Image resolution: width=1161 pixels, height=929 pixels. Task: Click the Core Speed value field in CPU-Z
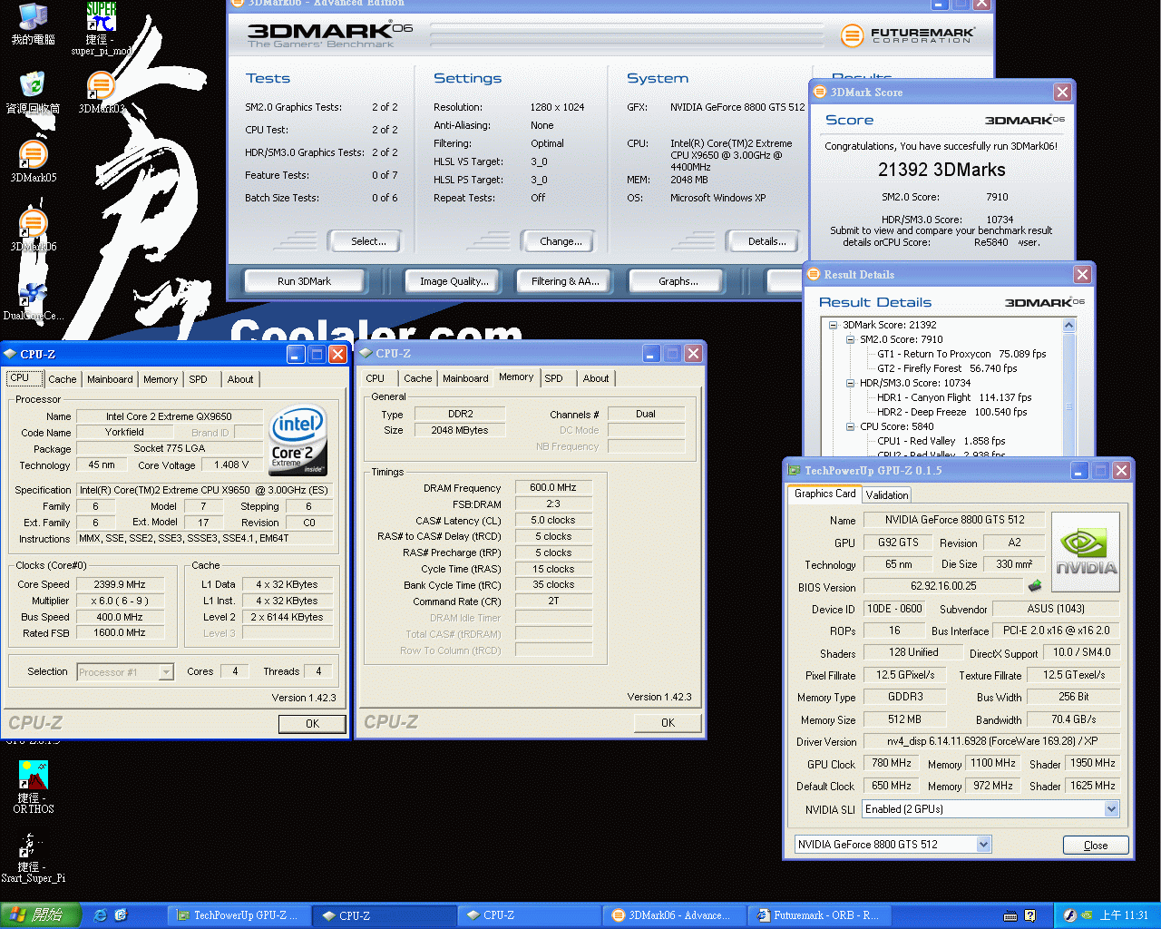[x=120, y=585]
